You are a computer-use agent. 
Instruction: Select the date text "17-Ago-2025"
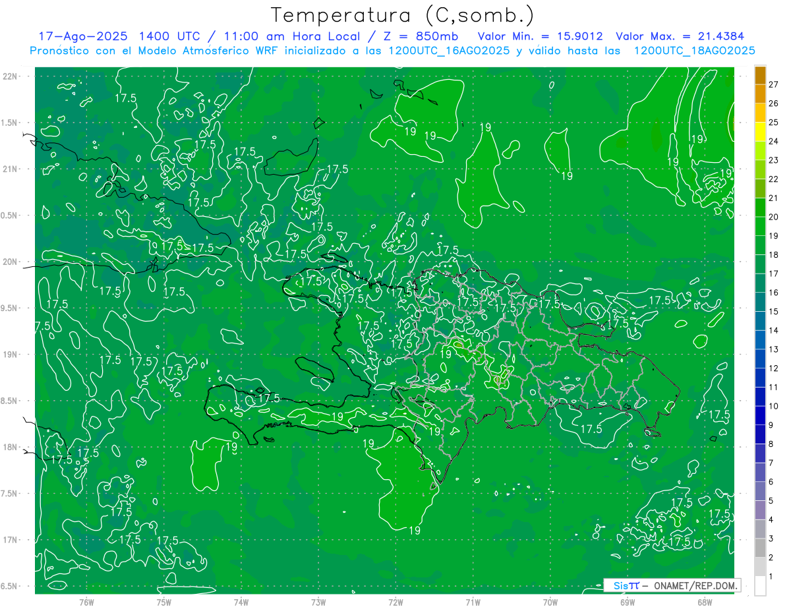coord(83,36)
